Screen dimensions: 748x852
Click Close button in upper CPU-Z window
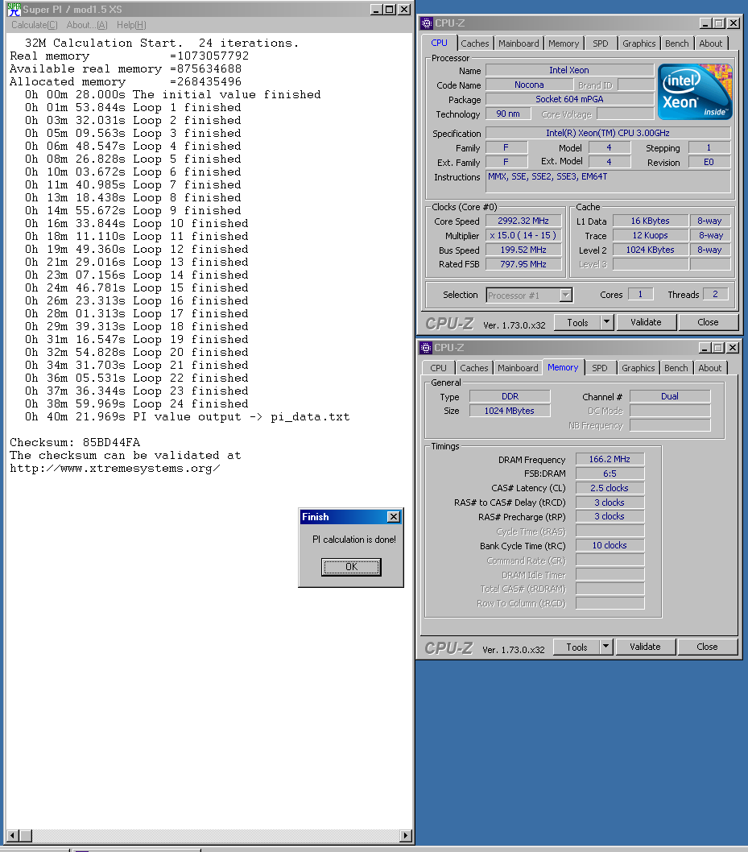(x=708, y=322)
